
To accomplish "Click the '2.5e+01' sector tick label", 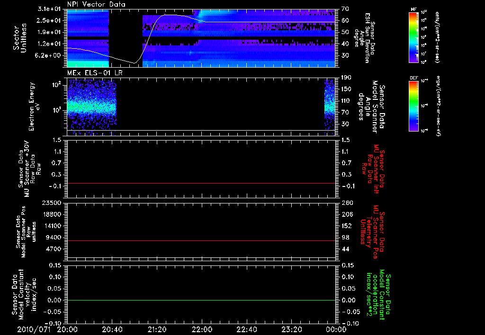I will [49, 20].
